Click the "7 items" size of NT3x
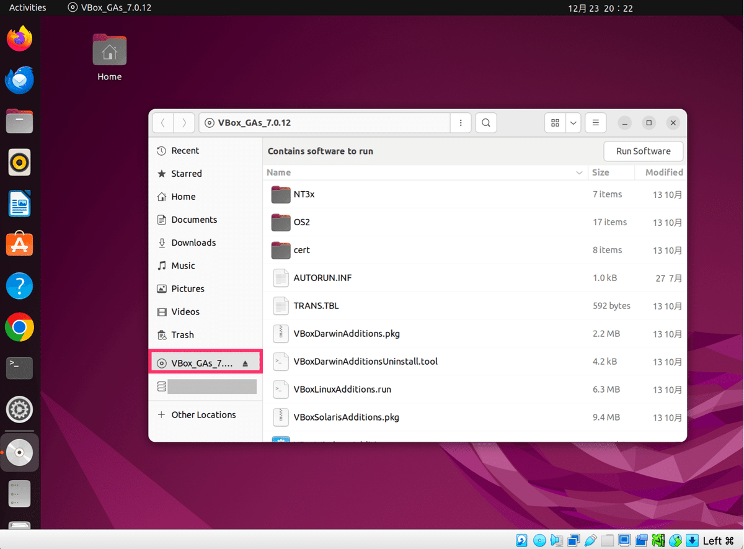 607,194
